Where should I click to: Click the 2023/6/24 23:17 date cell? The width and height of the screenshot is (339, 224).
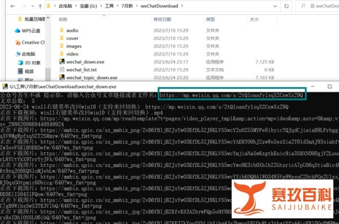point(171,62)
